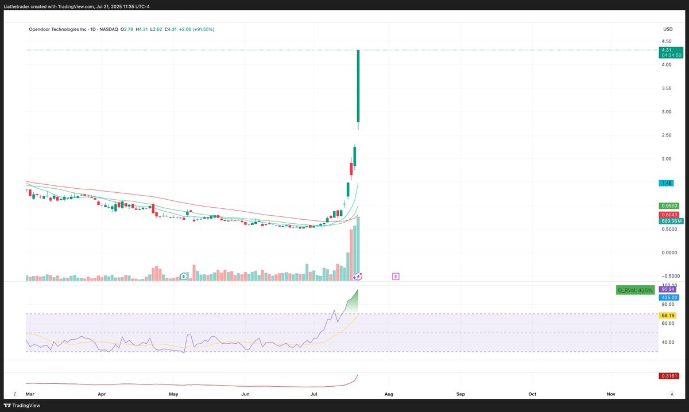Click the Jul label on the time axis
The image size is (689, 412).
[x=314, y=394]
